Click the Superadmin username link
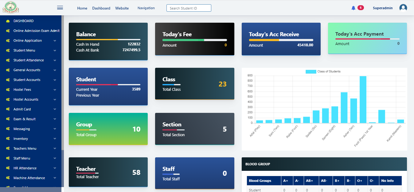 click(383, 8)
